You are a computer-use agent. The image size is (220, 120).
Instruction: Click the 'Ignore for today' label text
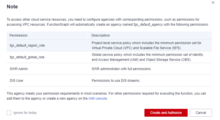[x=25, y=113]
